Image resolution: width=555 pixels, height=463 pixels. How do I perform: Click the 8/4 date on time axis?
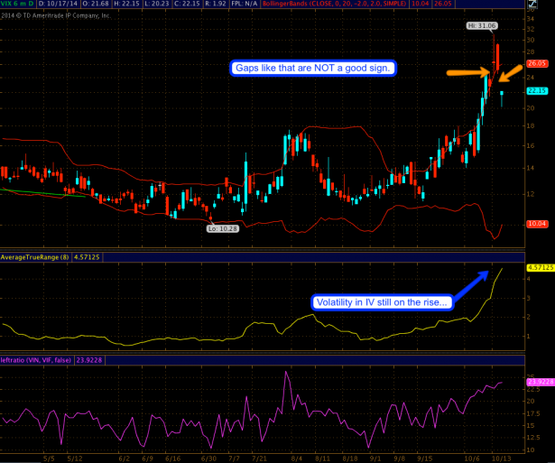coord(298,457)
